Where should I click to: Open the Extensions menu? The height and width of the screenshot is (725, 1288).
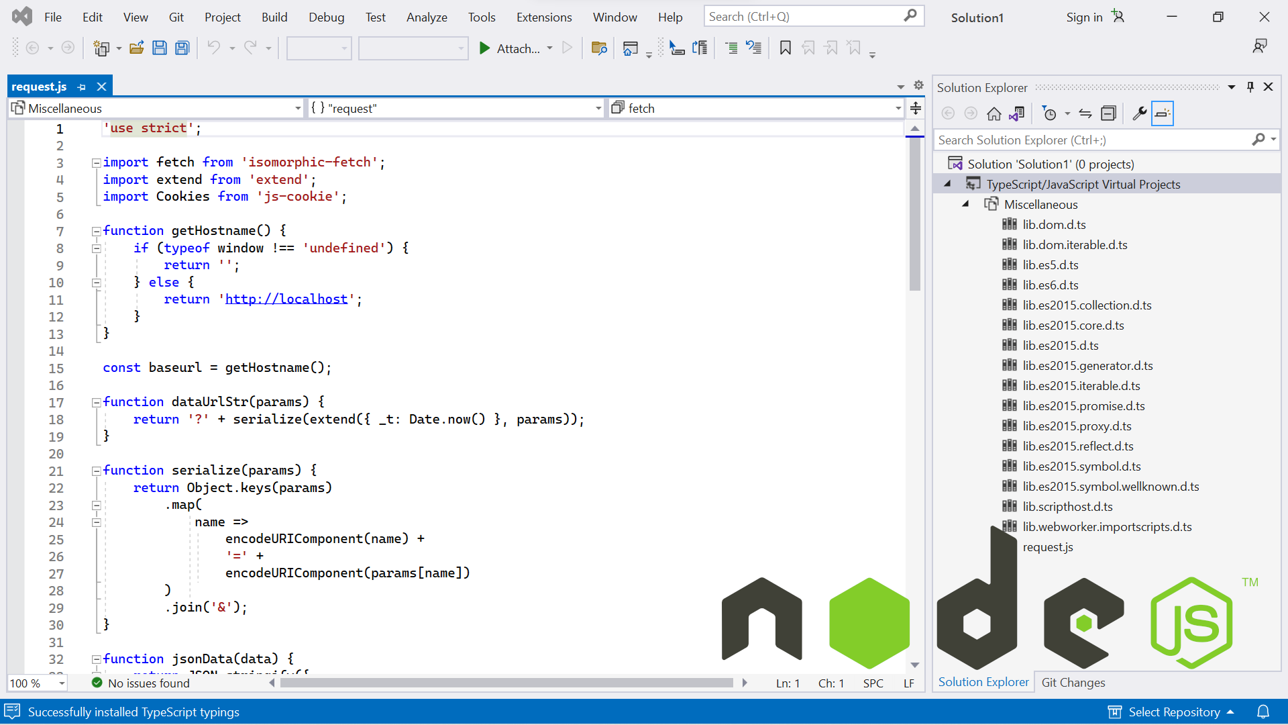pos(544,17)
